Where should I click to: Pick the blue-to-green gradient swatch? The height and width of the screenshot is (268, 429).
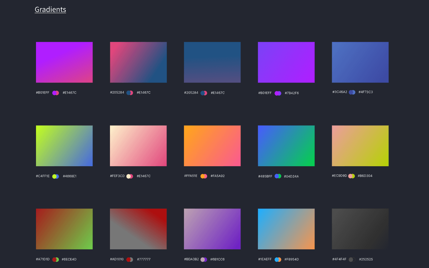point(286,146)
